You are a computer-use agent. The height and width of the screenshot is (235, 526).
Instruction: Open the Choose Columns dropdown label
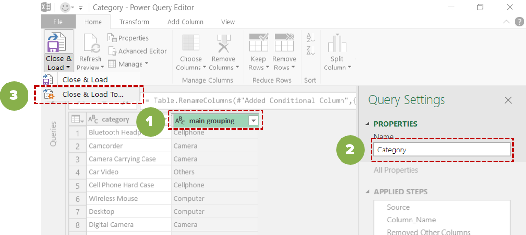191,63
